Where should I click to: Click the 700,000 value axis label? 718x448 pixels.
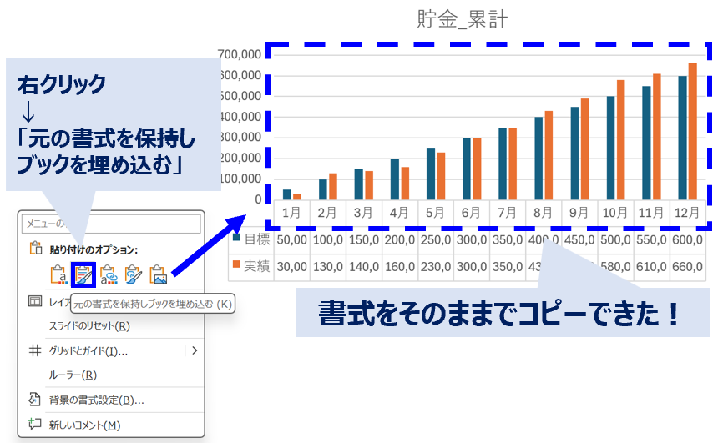point(240,54)
